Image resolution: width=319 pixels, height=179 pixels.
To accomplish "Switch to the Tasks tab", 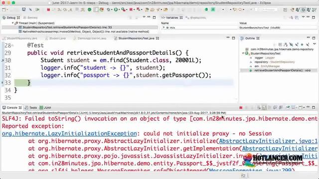I will pyautogui.click(x=31, y=107).
